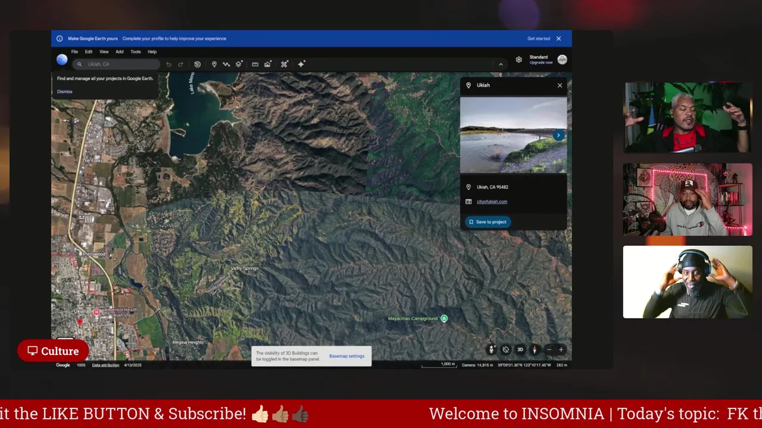The height and width of the screenshot is (428, 762).
Task: Zoom out with the minus button
Action: [549, 350]
